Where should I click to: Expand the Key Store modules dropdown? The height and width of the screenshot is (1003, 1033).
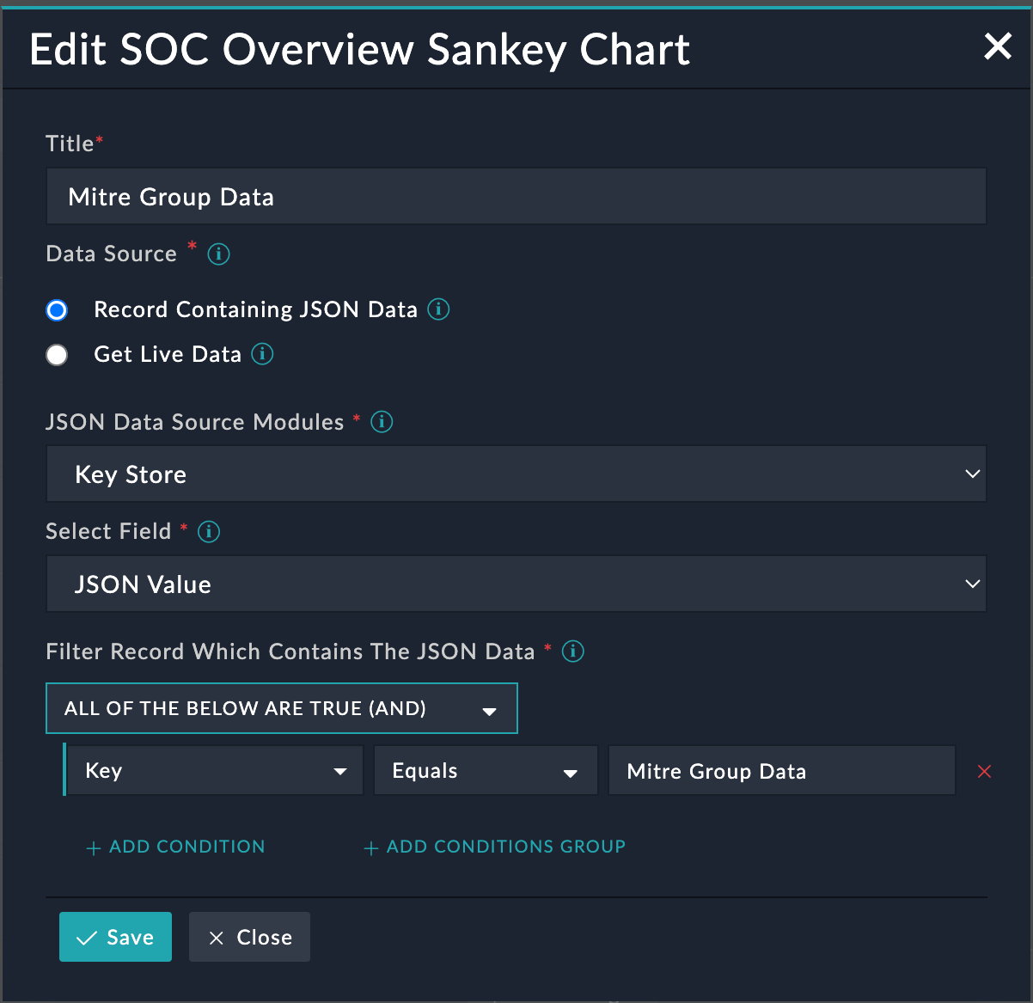[516, 474]
